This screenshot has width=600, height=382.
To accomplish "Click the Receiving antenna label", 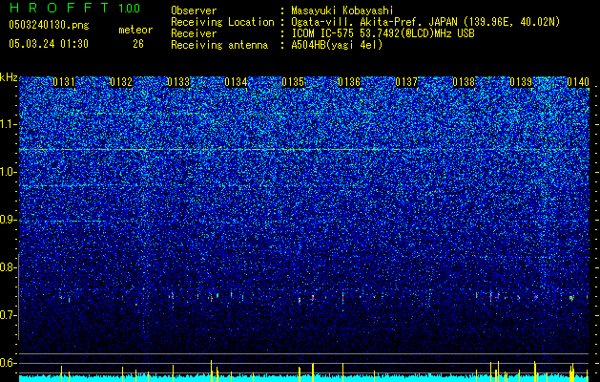I will (219, 45).
